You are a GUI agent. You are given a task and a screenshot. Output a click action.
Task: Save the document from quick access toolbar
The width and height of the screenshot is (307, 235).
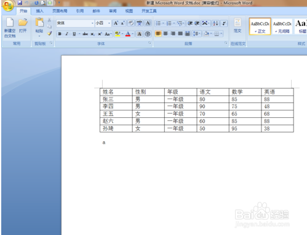tap(20, 2)
